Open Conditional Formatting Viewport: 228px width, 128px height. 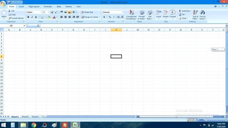pyautogui.click(x=131, y=15)
